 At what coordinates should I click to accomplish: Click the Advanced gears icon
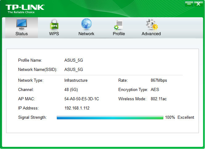[151, 24]
